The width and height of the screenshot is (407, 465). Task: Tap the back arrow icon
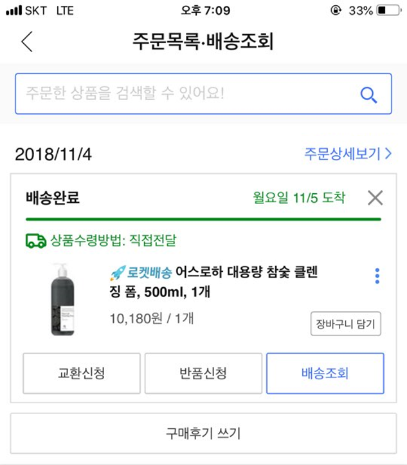pyautogui.click(x=27, y=42)
